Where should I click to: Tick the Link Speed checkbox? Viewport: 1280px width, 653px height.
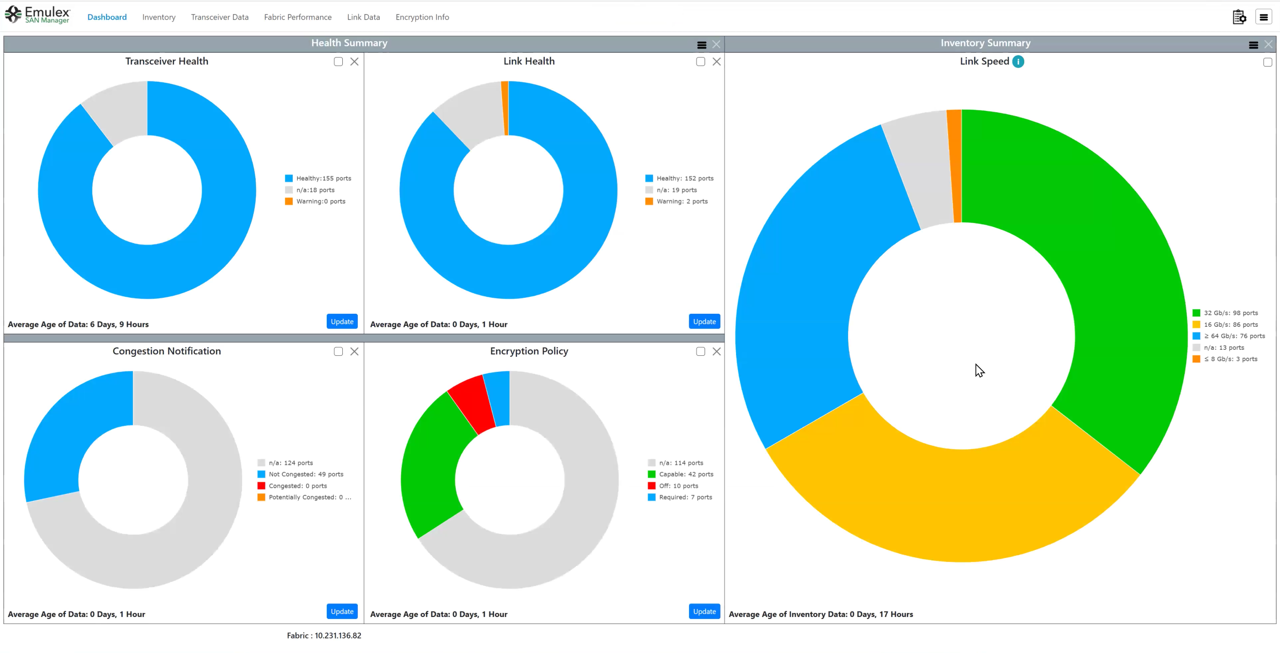point(1267,62)
